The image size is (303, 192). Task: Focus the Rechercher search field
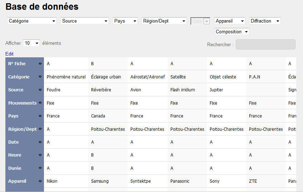(x=265, y=44)
